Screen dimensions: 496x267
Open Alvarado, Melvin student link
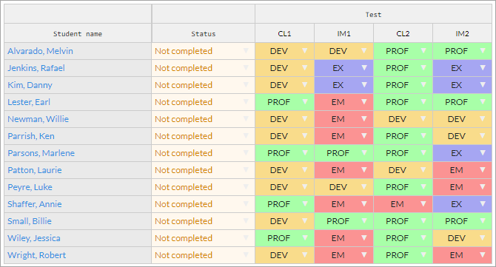40,51
